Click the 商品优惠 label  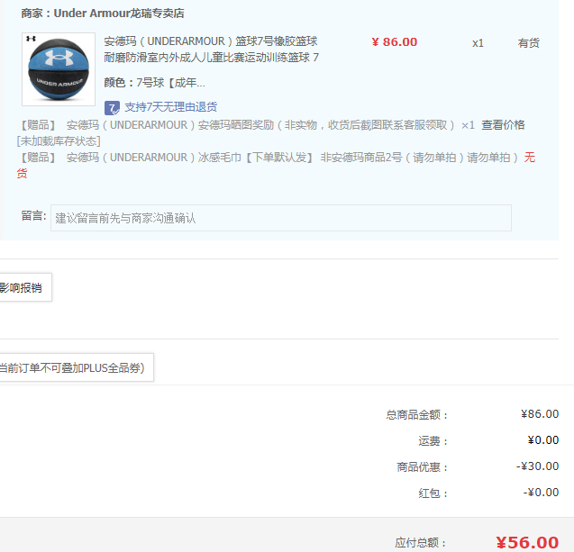pyautogui.click(x=422, y=467)
